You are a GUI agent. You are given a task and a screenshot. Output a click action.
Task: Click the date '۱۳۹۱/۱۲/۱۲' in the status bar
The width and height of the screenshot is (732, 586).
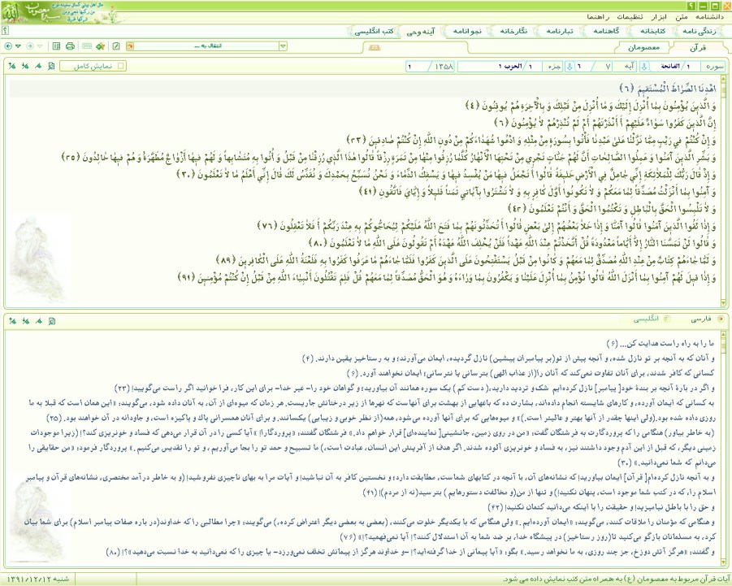[26, 579]
